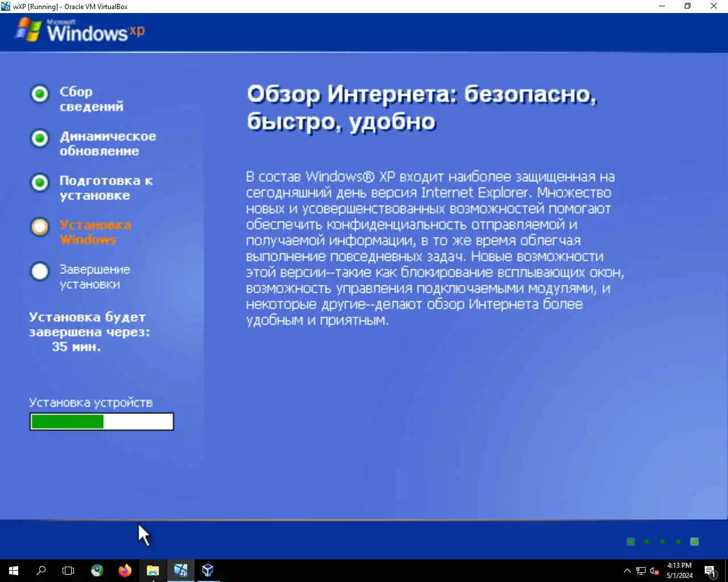Click the green device installation progress bar

(102, 421)
